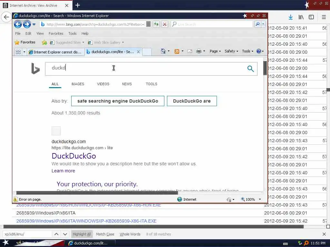Click the blue Help question mark icon
Screen dimensions: 330x247
(x=259, y=51)
